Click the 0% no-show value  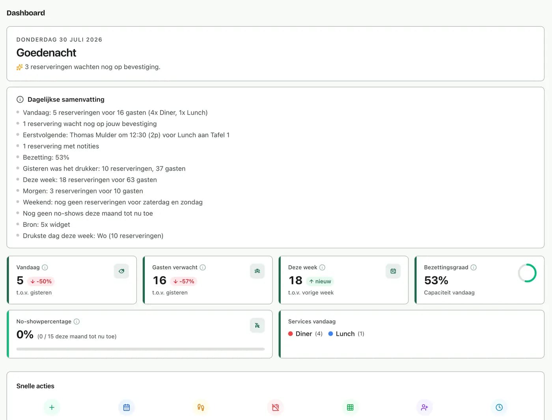tap(25, 335)
